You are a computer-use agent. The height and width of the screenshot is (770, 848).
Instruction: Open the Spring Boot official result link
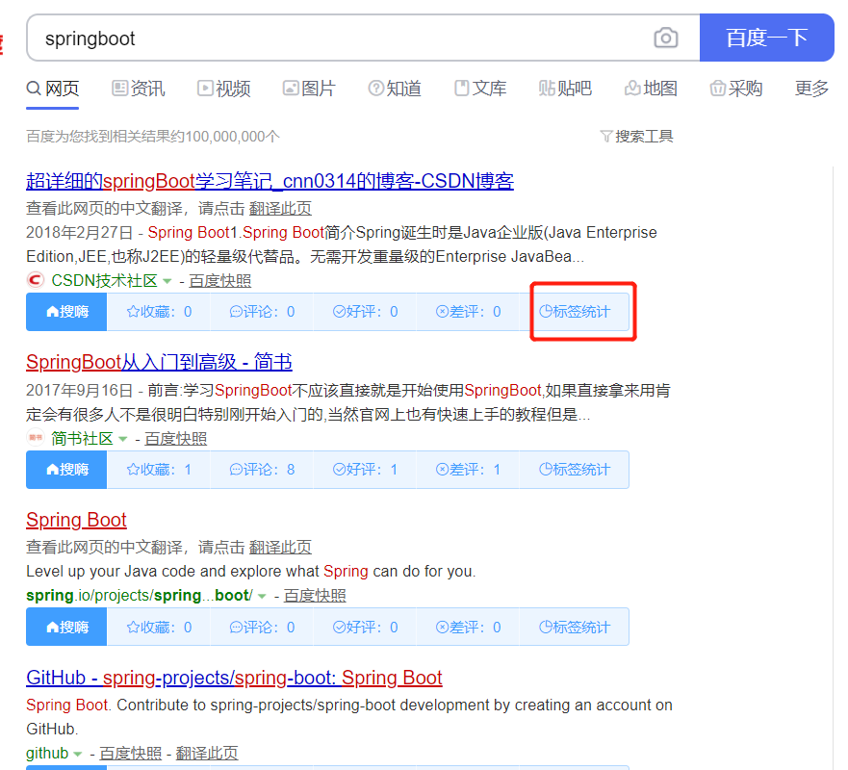click(76, 520)
